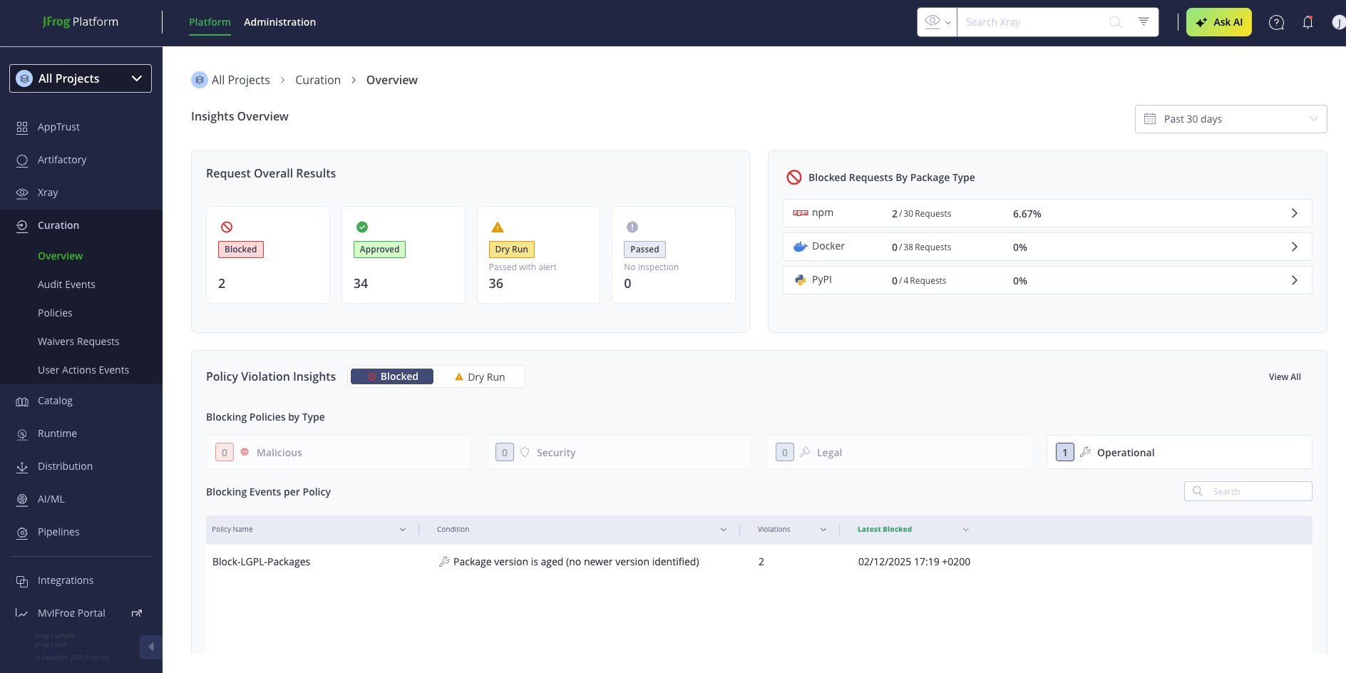Open Artifactory from the sidebar
The image size is (1346, 673).
point(62,160)
